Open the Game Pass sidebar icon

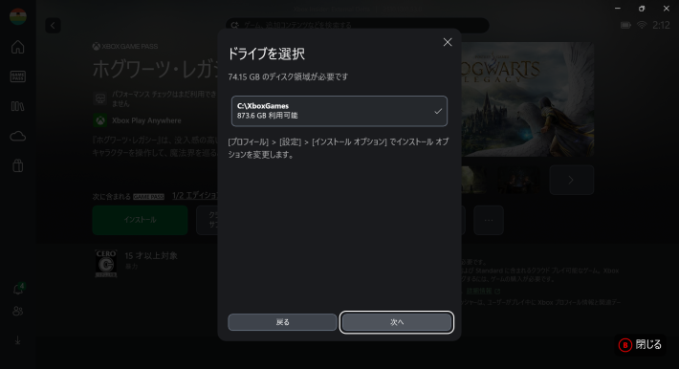(18, 76)
